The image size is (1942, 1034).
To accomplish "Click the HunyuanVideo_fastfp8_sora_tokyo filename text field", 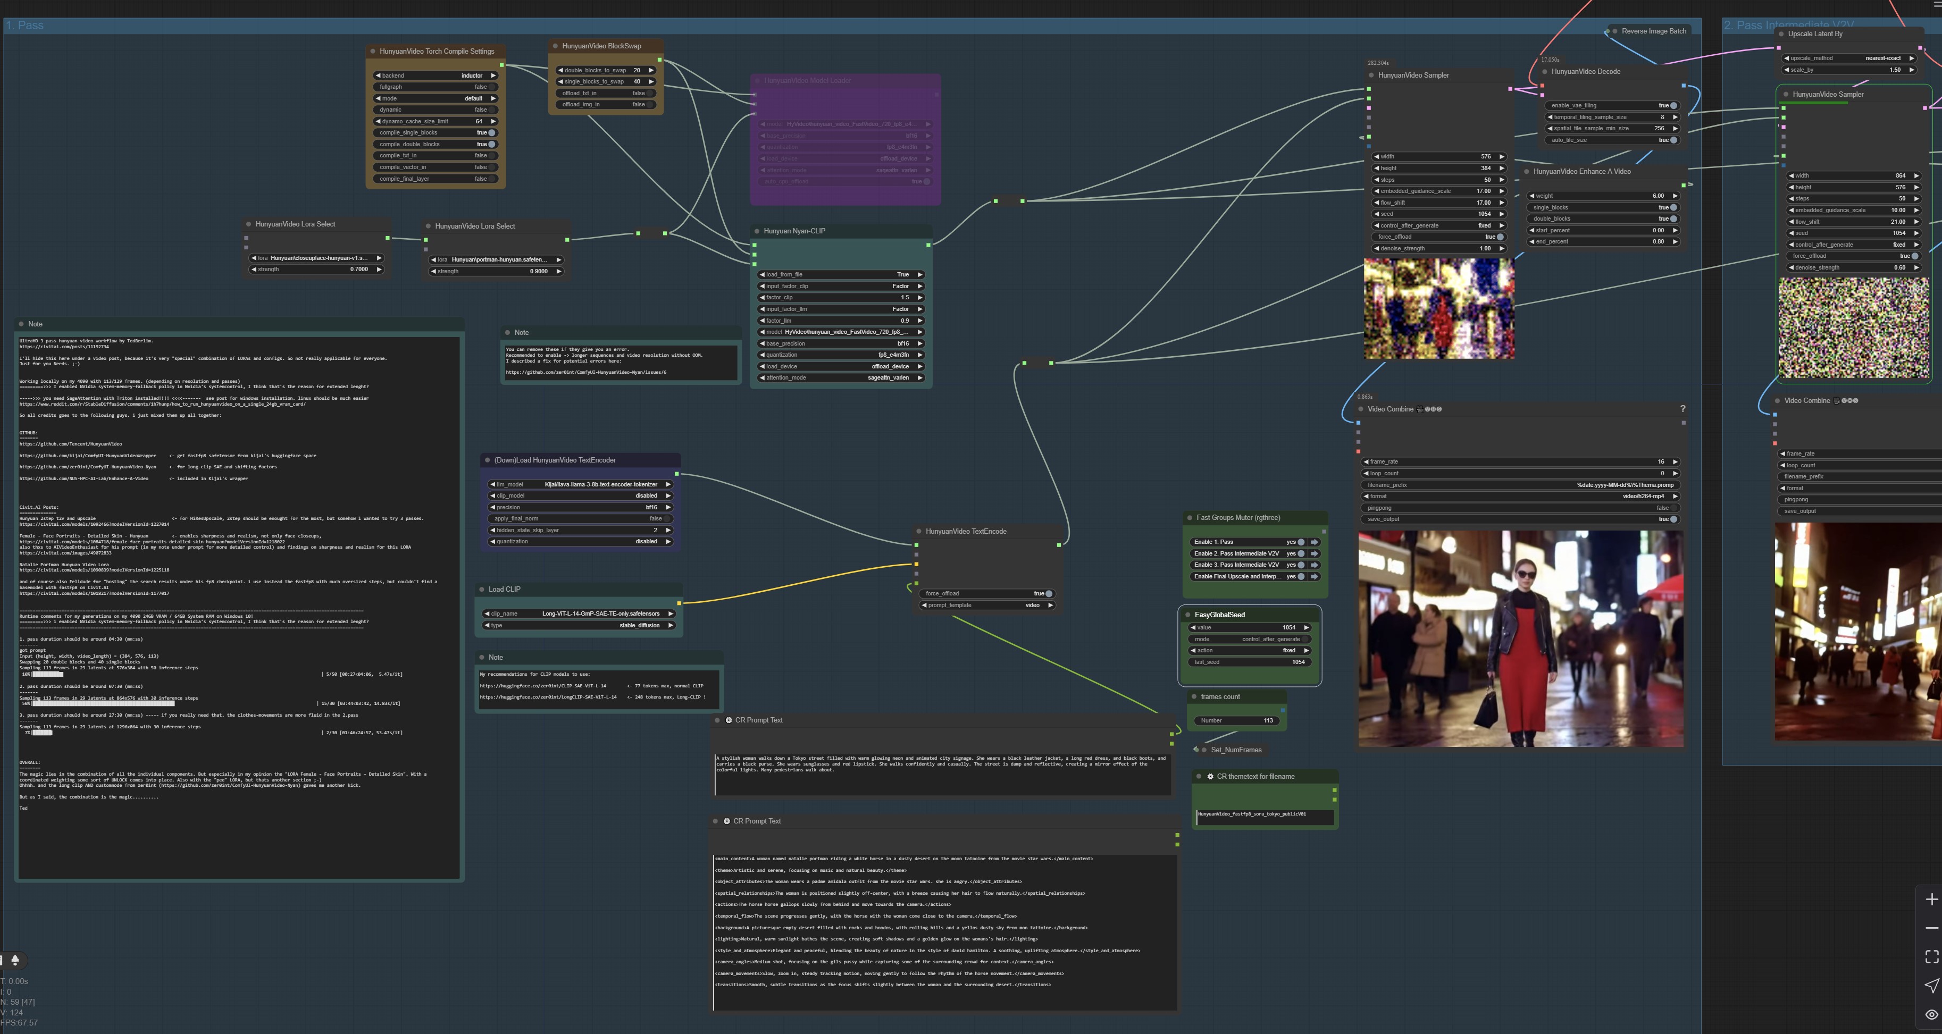I will click(1265, 817).
